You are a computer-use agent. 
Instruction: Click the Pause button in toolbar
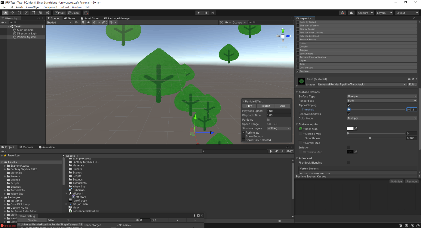(206, 13)
